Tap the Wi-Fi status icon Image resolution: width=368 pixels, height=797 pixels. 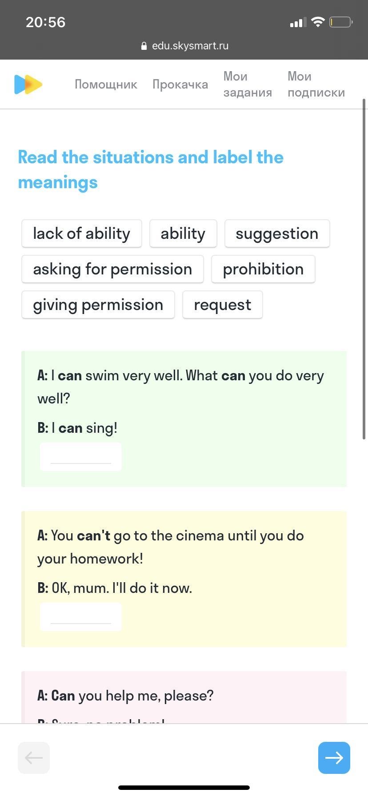point(318,22)
